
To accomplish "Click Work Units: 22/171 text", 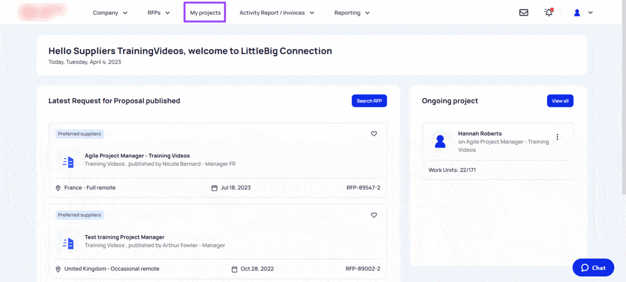I will tap(452, 170).
